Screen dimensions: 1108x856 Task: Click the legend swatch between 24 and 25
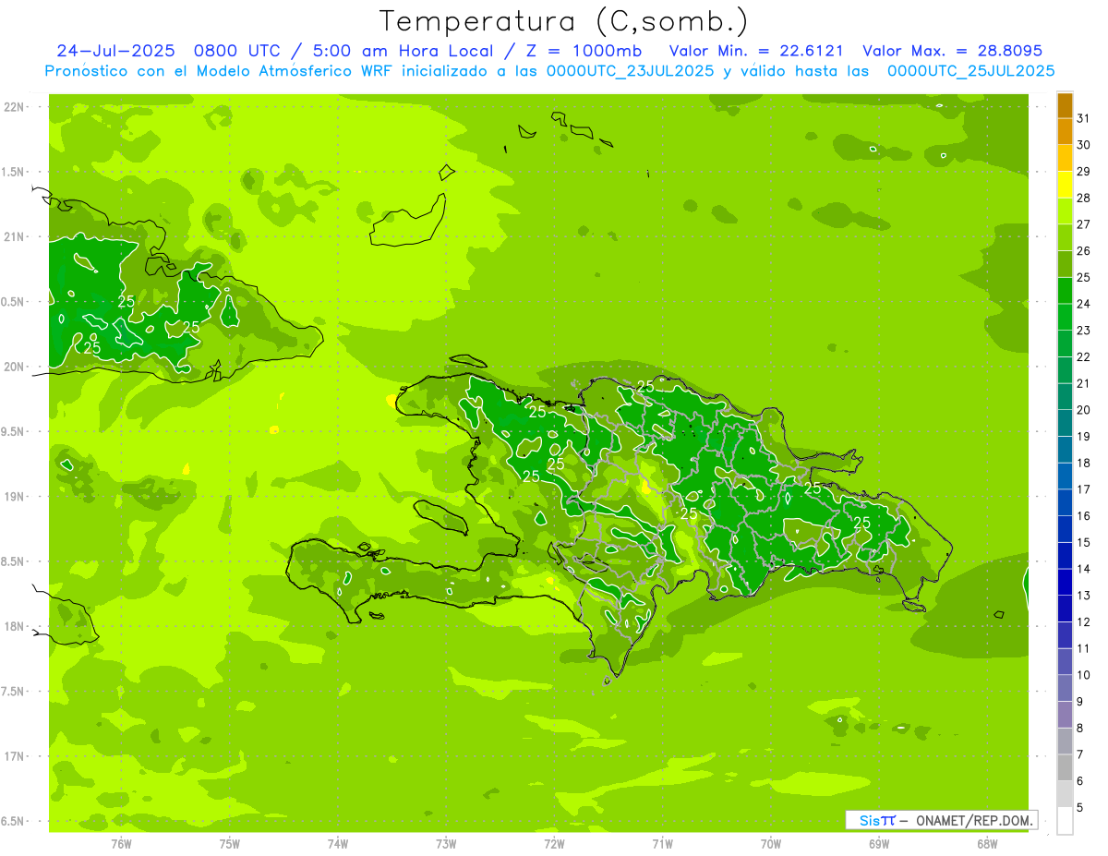click(x=1065, y=291)
